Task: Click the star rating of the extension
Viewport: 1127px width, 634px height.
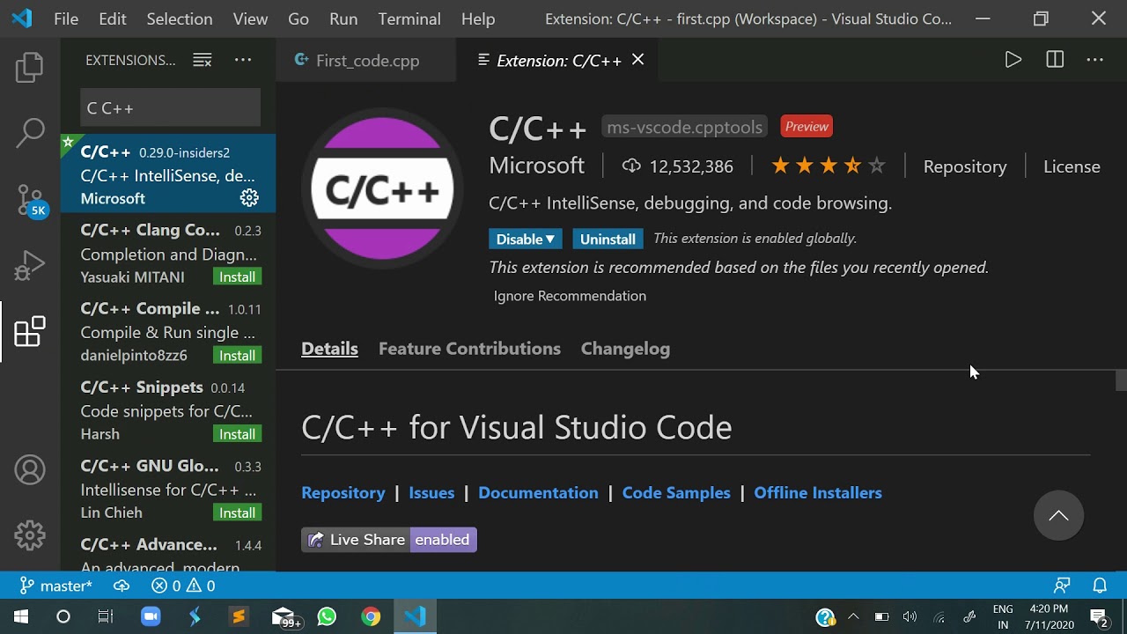Action: point(828,166)
